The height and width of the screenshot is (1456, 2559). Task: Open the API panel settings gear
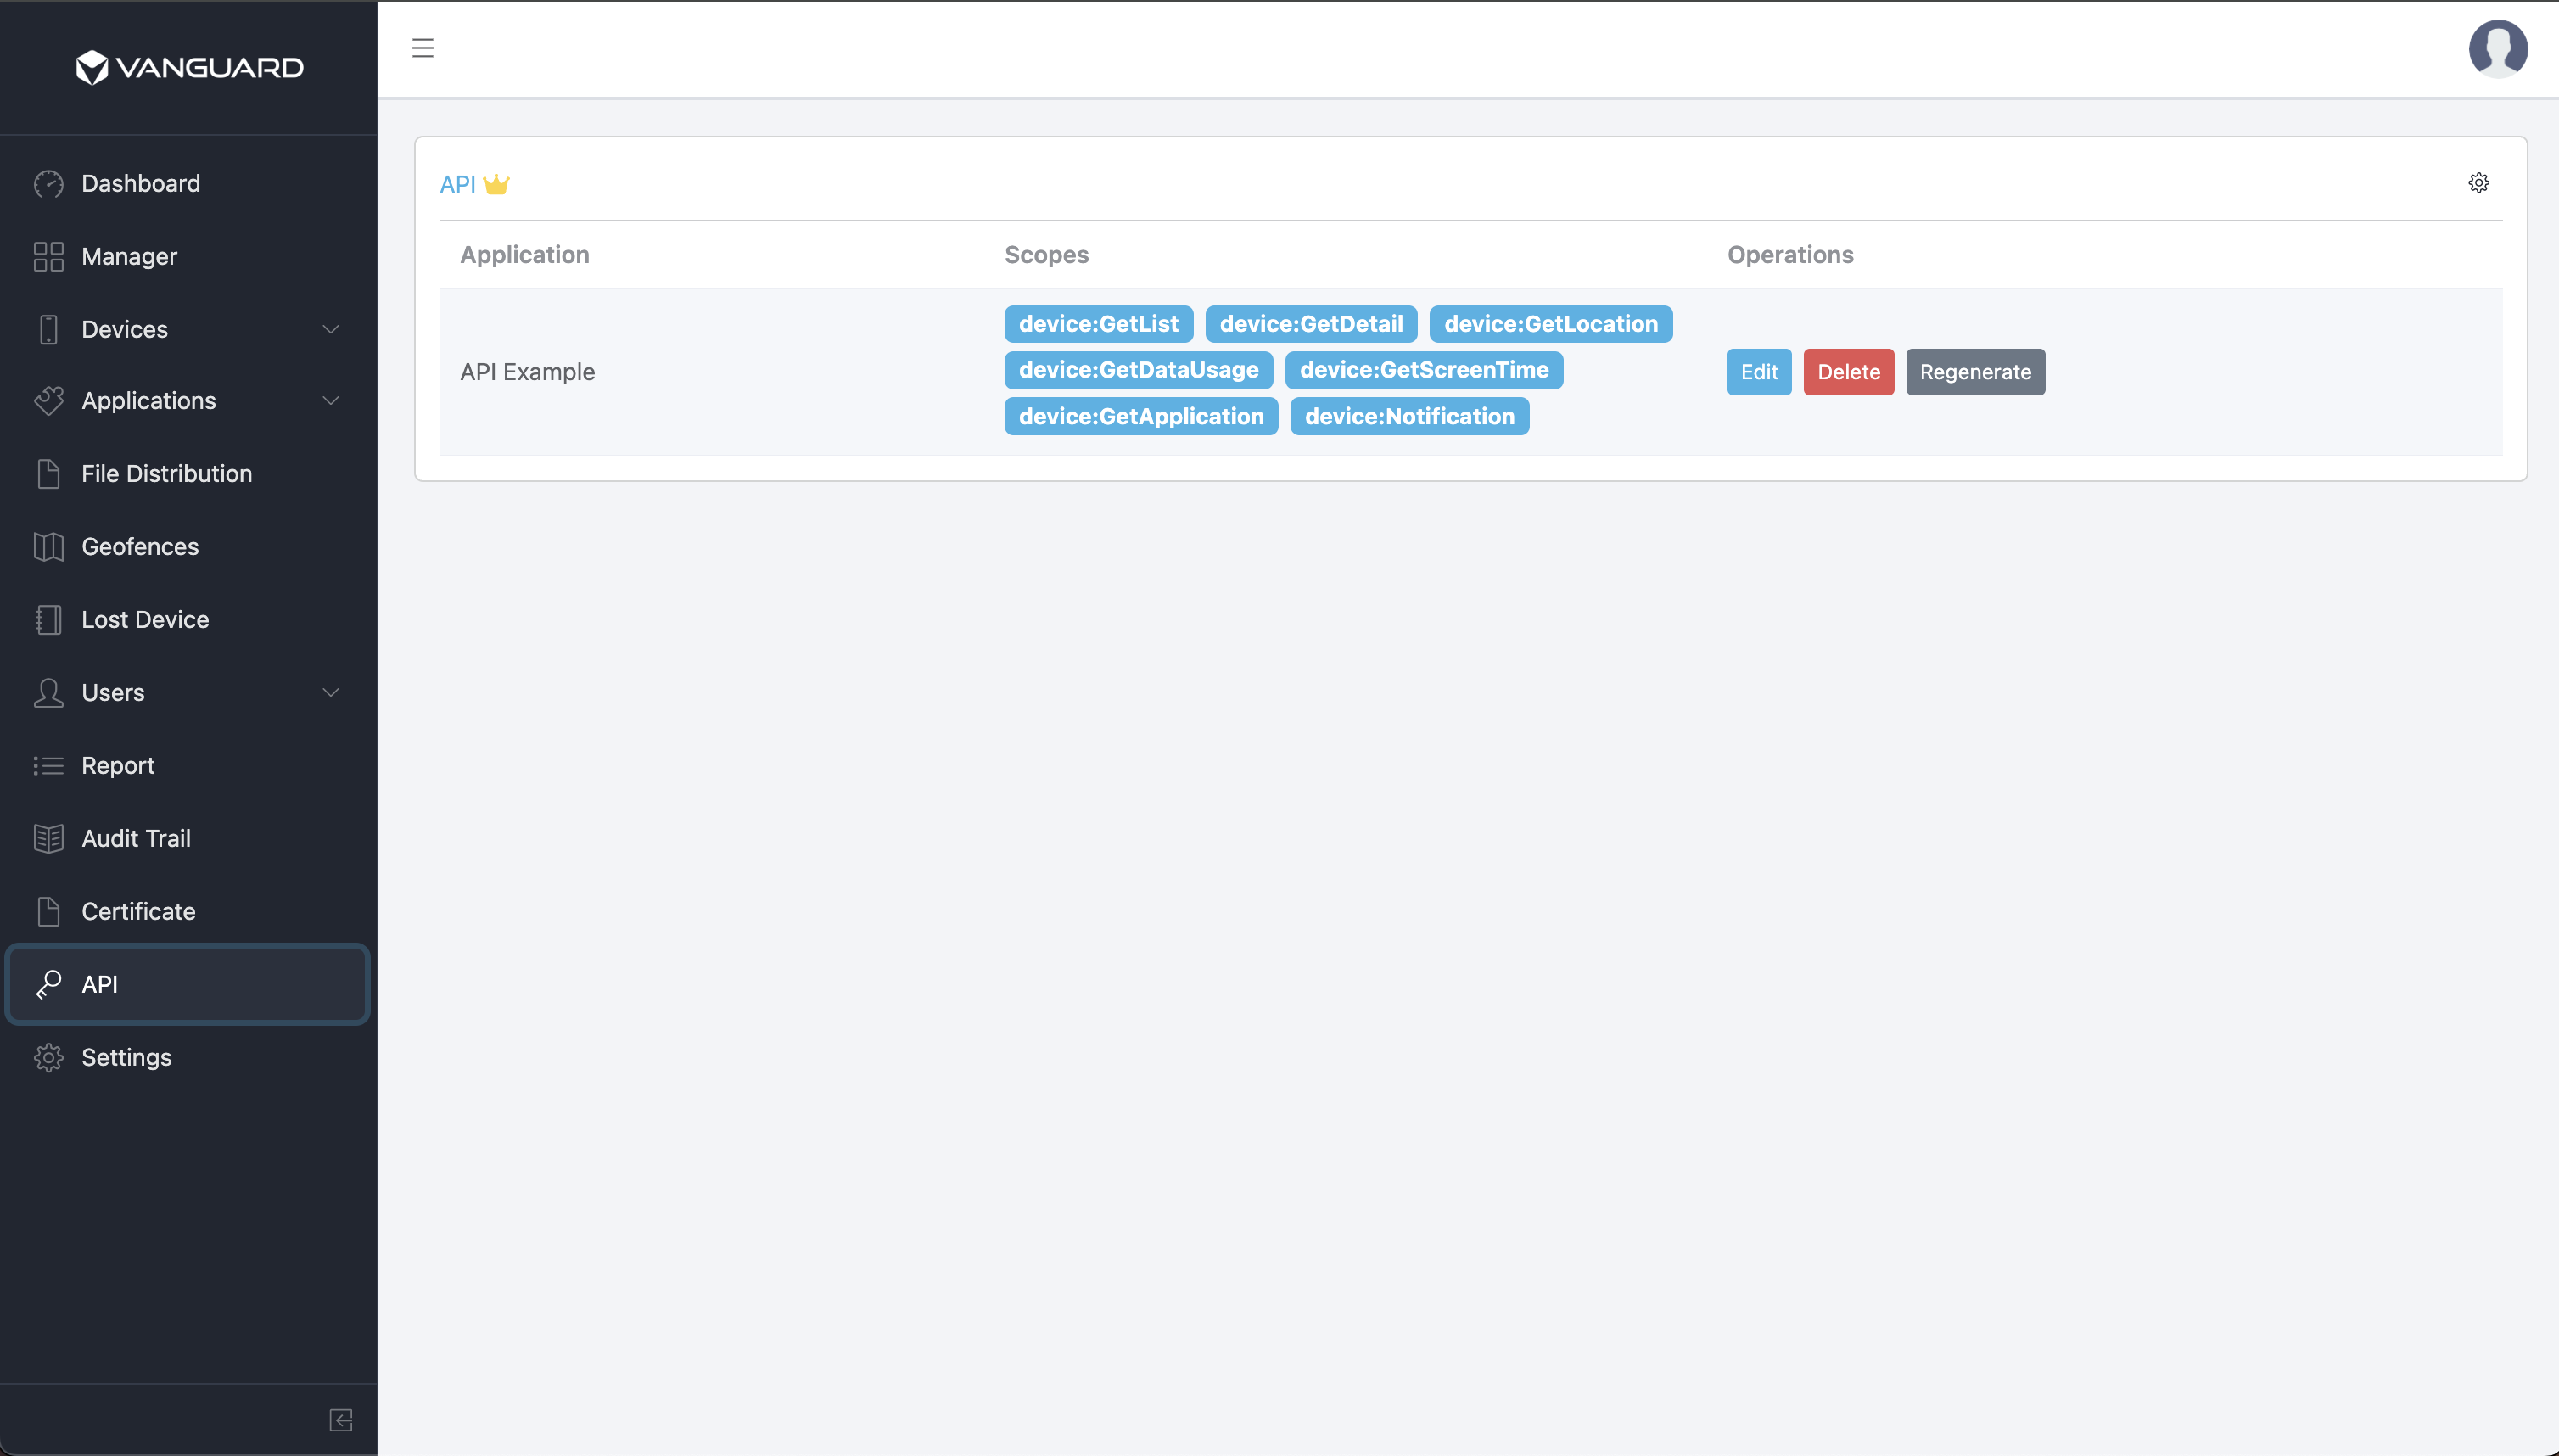[2478, 182]
